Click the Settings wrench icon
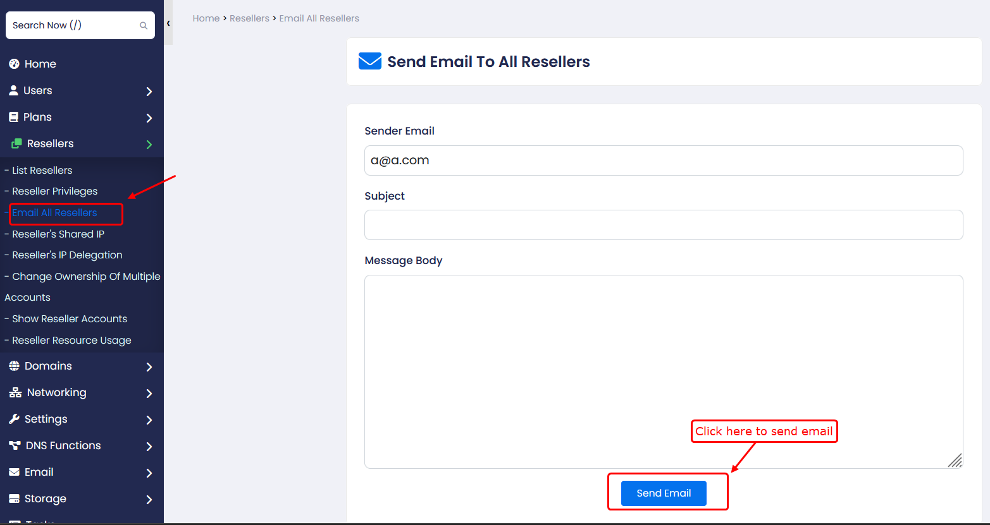 pyautogui.click(x=14, y=419)
